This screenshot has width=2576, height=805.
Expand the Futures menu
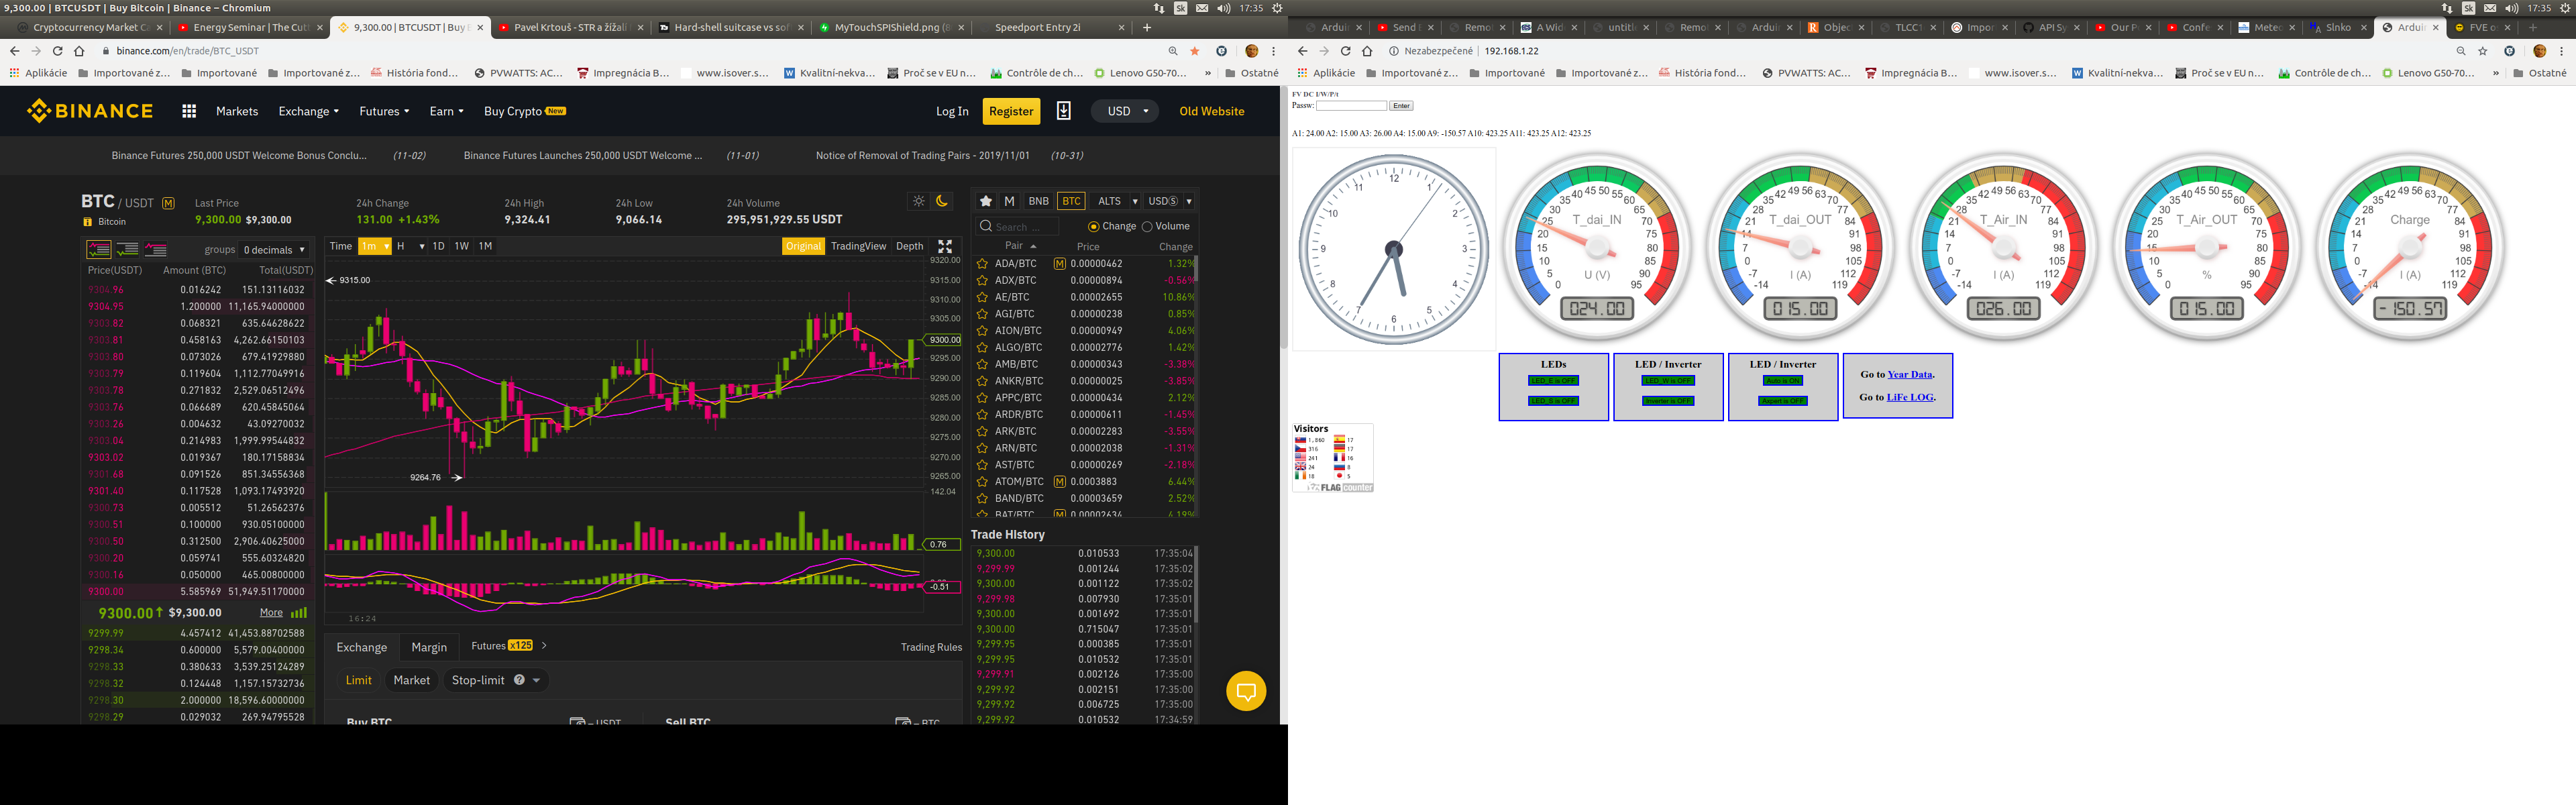(x=384, y=111)
